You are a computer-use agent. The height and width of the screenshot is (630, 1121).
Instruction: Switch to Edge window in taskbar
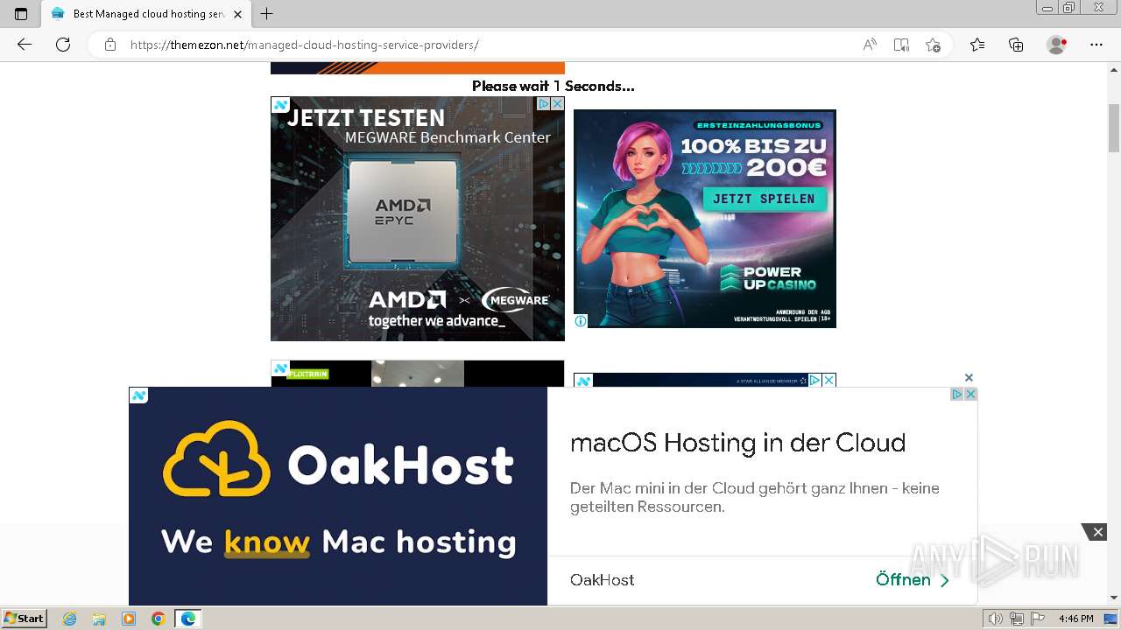[188, 619]
